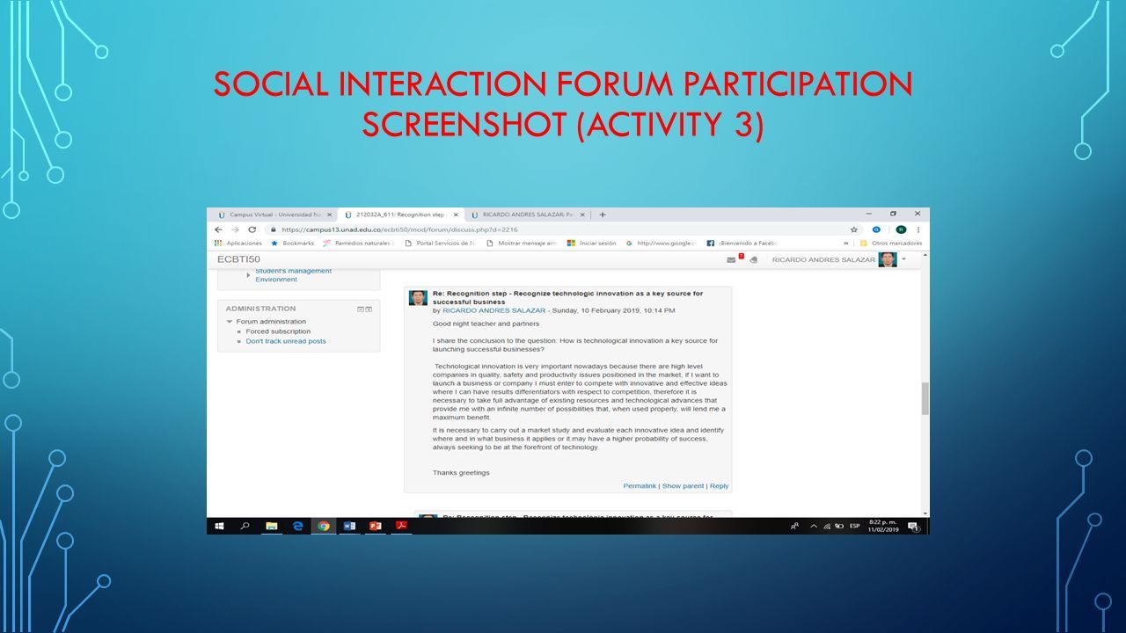This screenshot has height=633, width=1126.
Task: Open RICARDO ANDRES SALAZAR author link in post
Action: tap(494, 310)
